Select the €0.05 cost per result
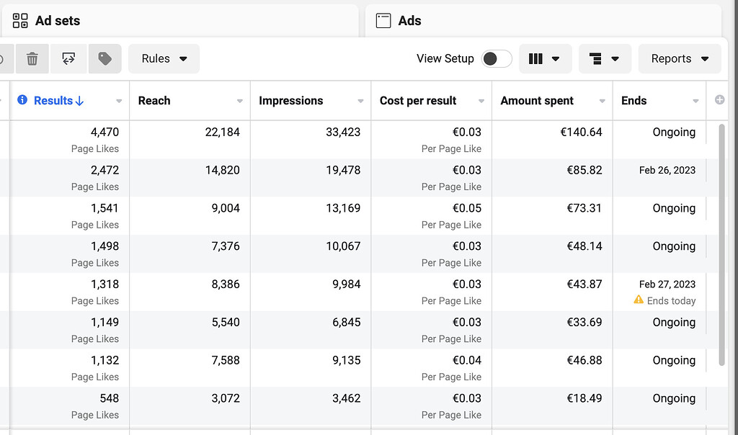This screenshot has height=435, width=738. 467,208
